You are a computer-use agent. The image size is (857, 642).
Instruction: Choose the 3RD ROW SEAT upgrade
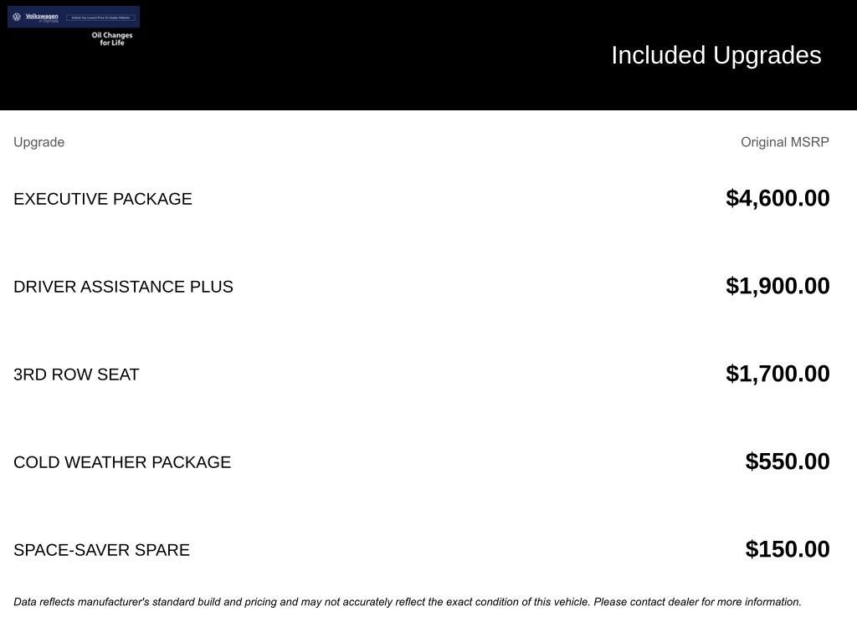[76, 374]
